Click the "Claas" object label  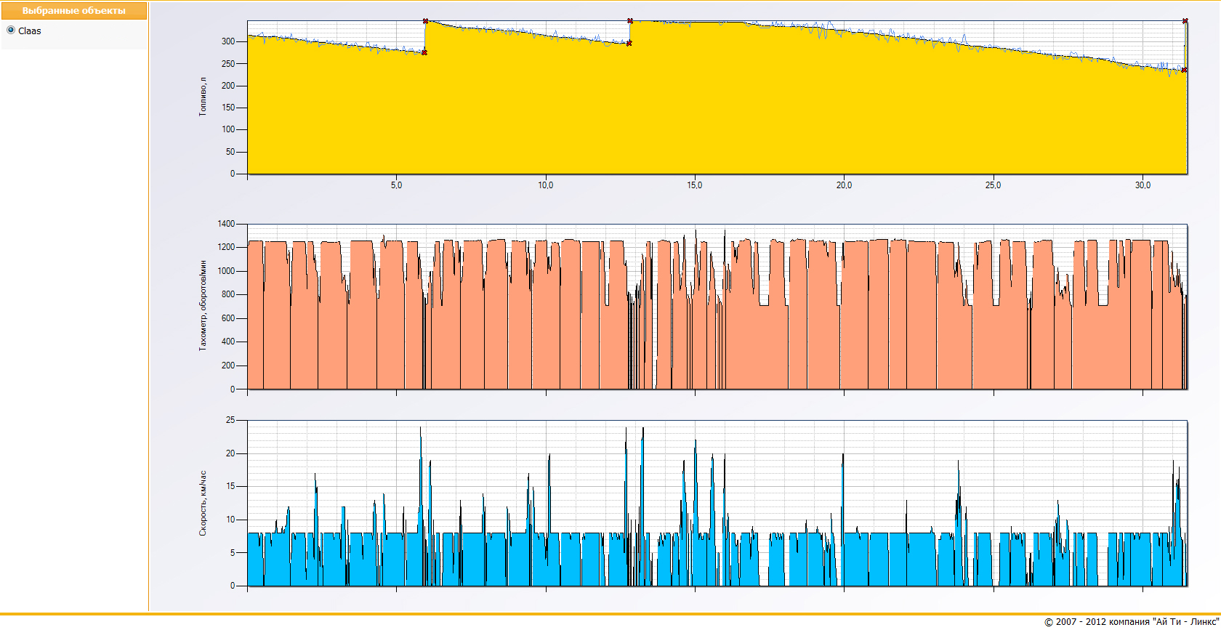pos(30,31)
